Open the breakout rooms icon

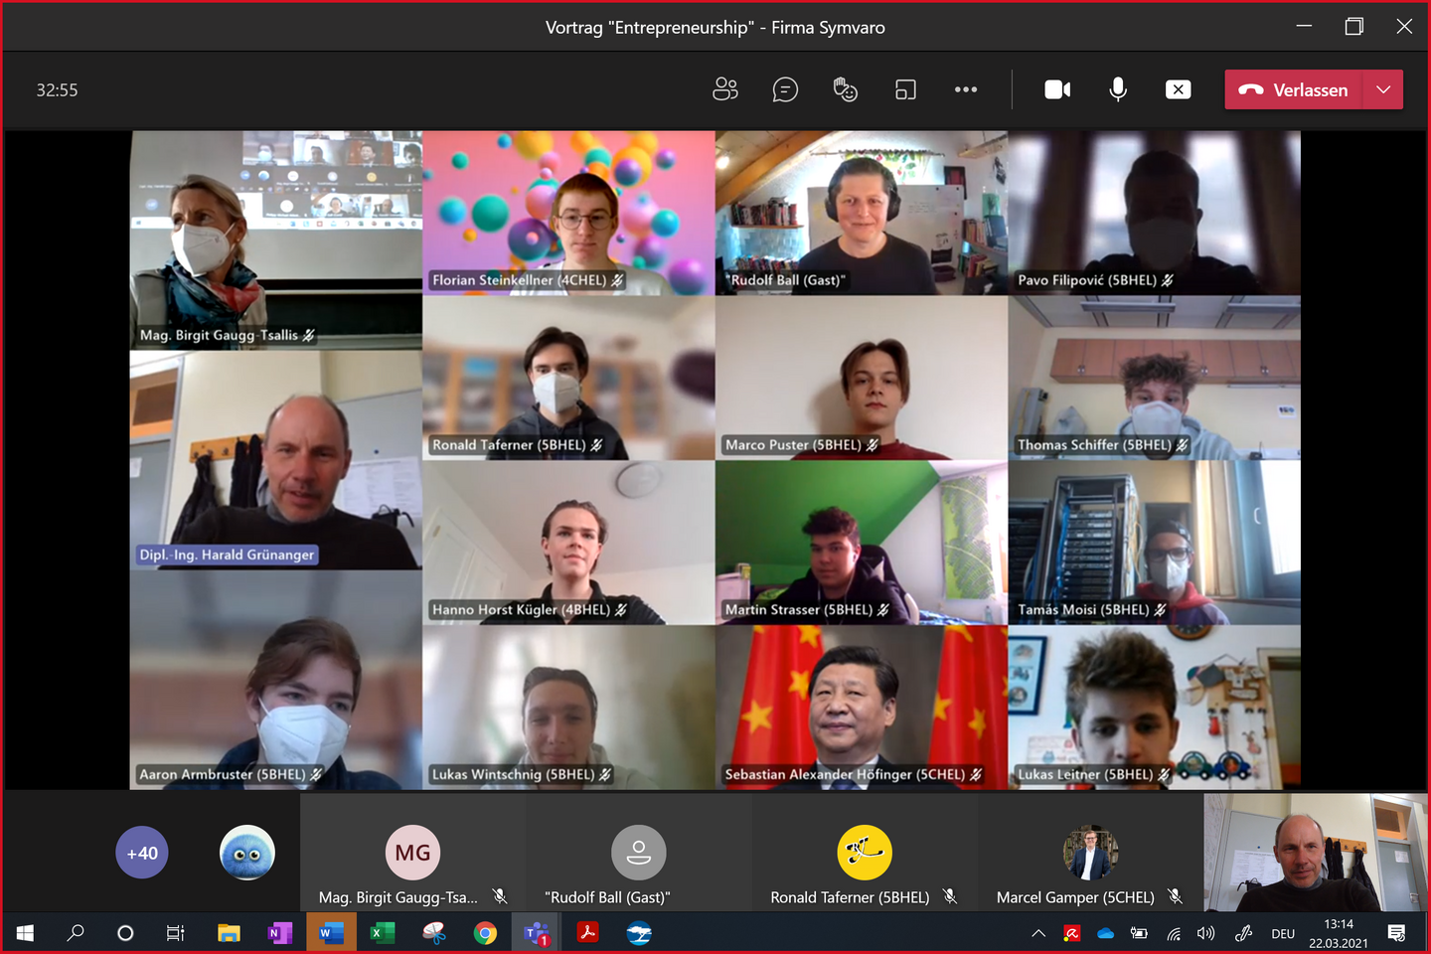pos(905,89)
